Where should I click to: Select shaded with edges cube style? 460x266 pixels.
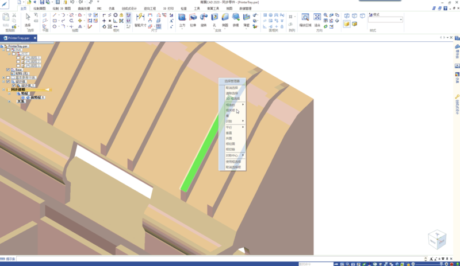(x=355, y=24)
